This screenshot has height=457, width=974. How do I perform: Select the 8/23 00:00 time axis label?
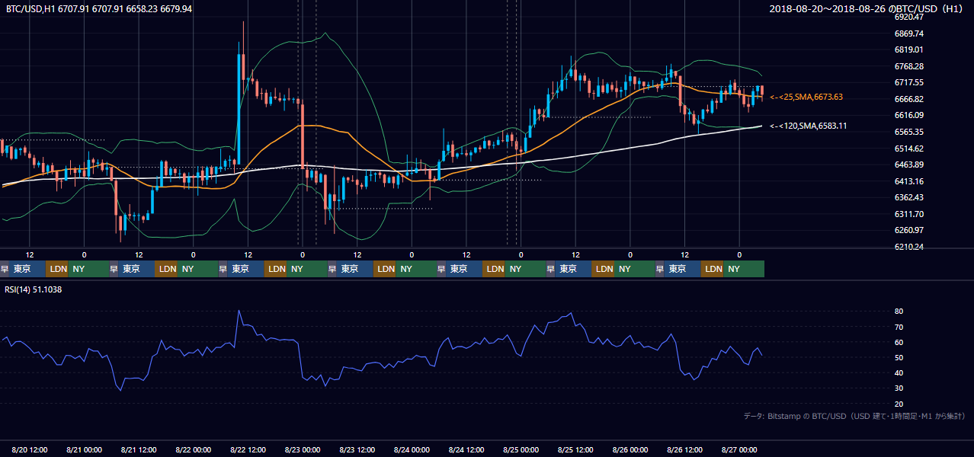tap(303, 450)
